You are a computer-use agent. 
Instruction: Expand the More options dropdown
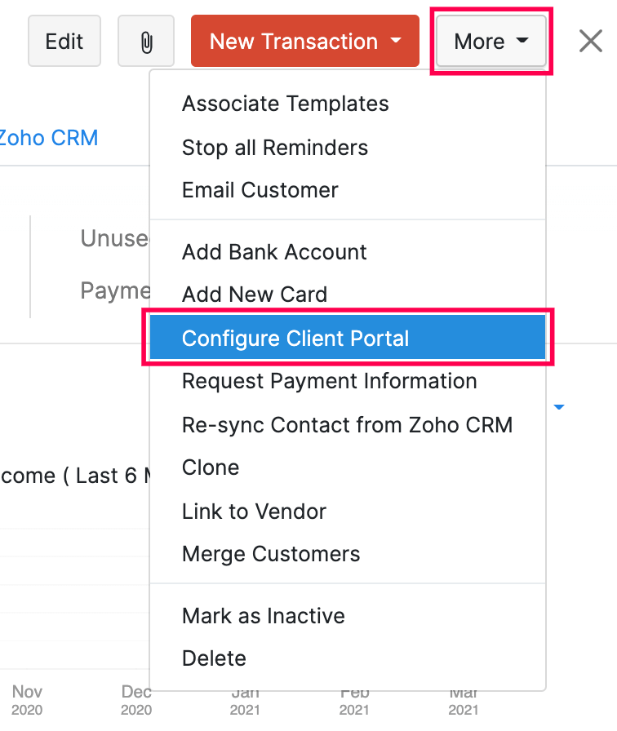click(x=491, y=42)
